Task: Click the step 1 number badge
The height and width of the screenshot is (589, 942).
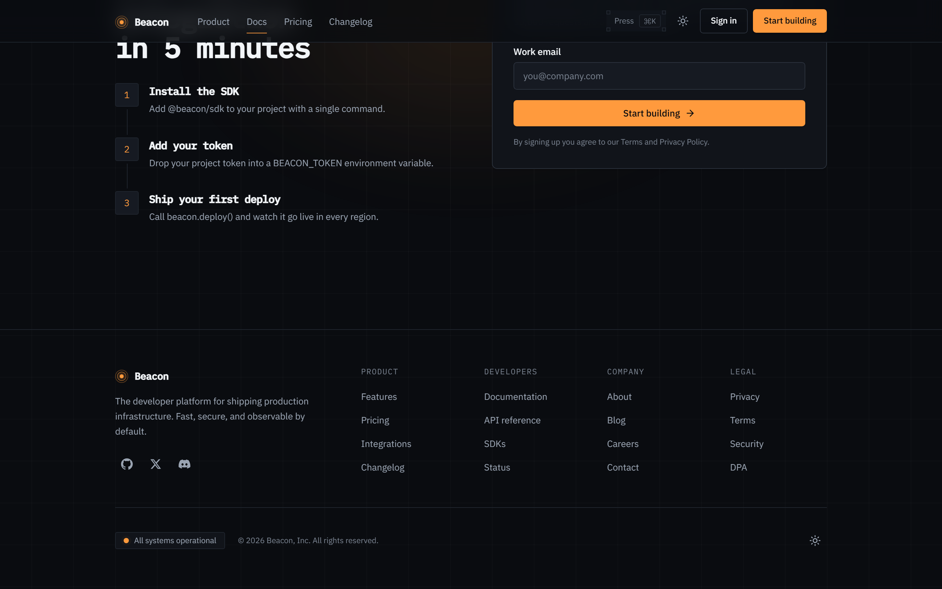Action: 127,95
